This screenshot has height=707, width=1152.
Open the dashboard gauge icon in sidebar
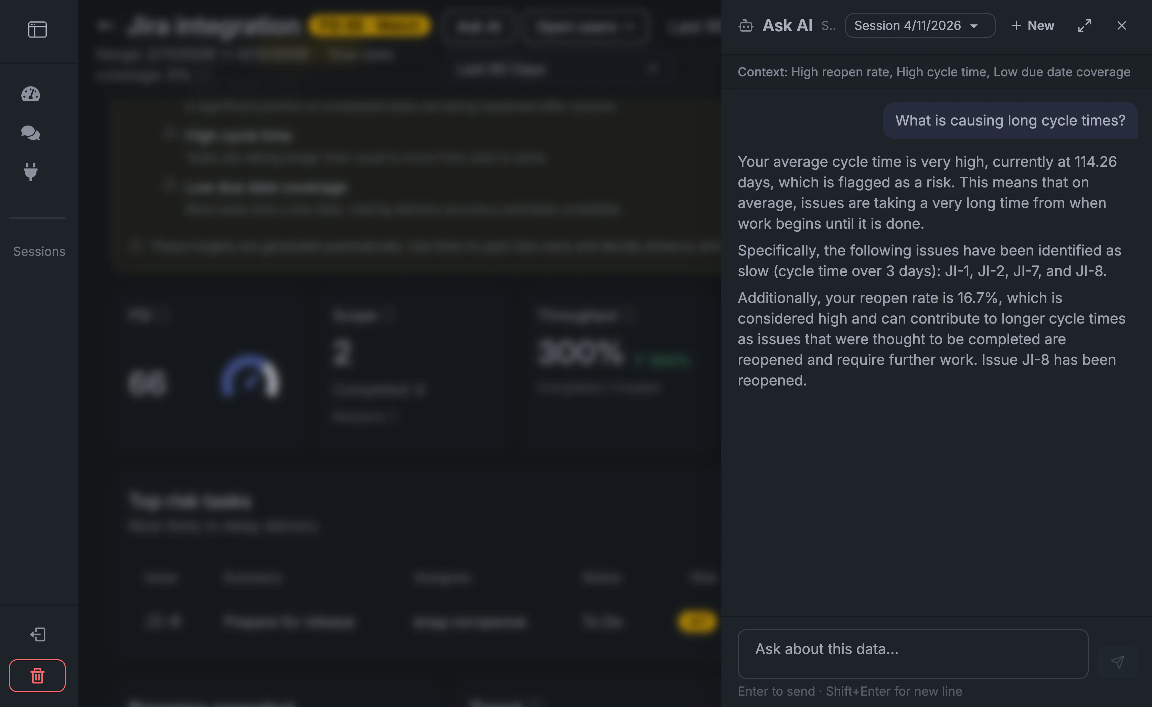coord(31,94)
